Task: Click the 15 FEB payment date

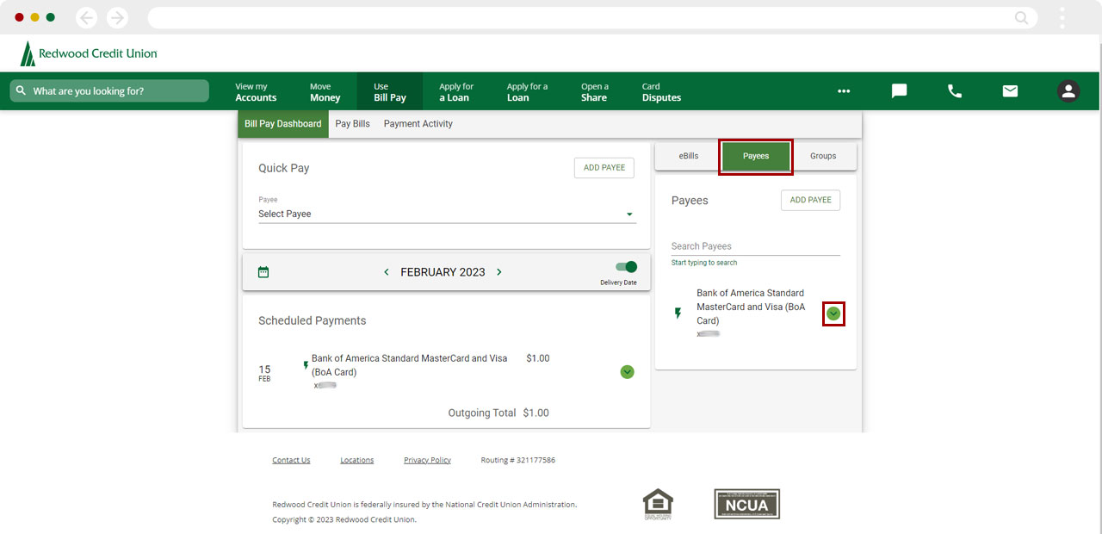Action: (x=264, y=373)
